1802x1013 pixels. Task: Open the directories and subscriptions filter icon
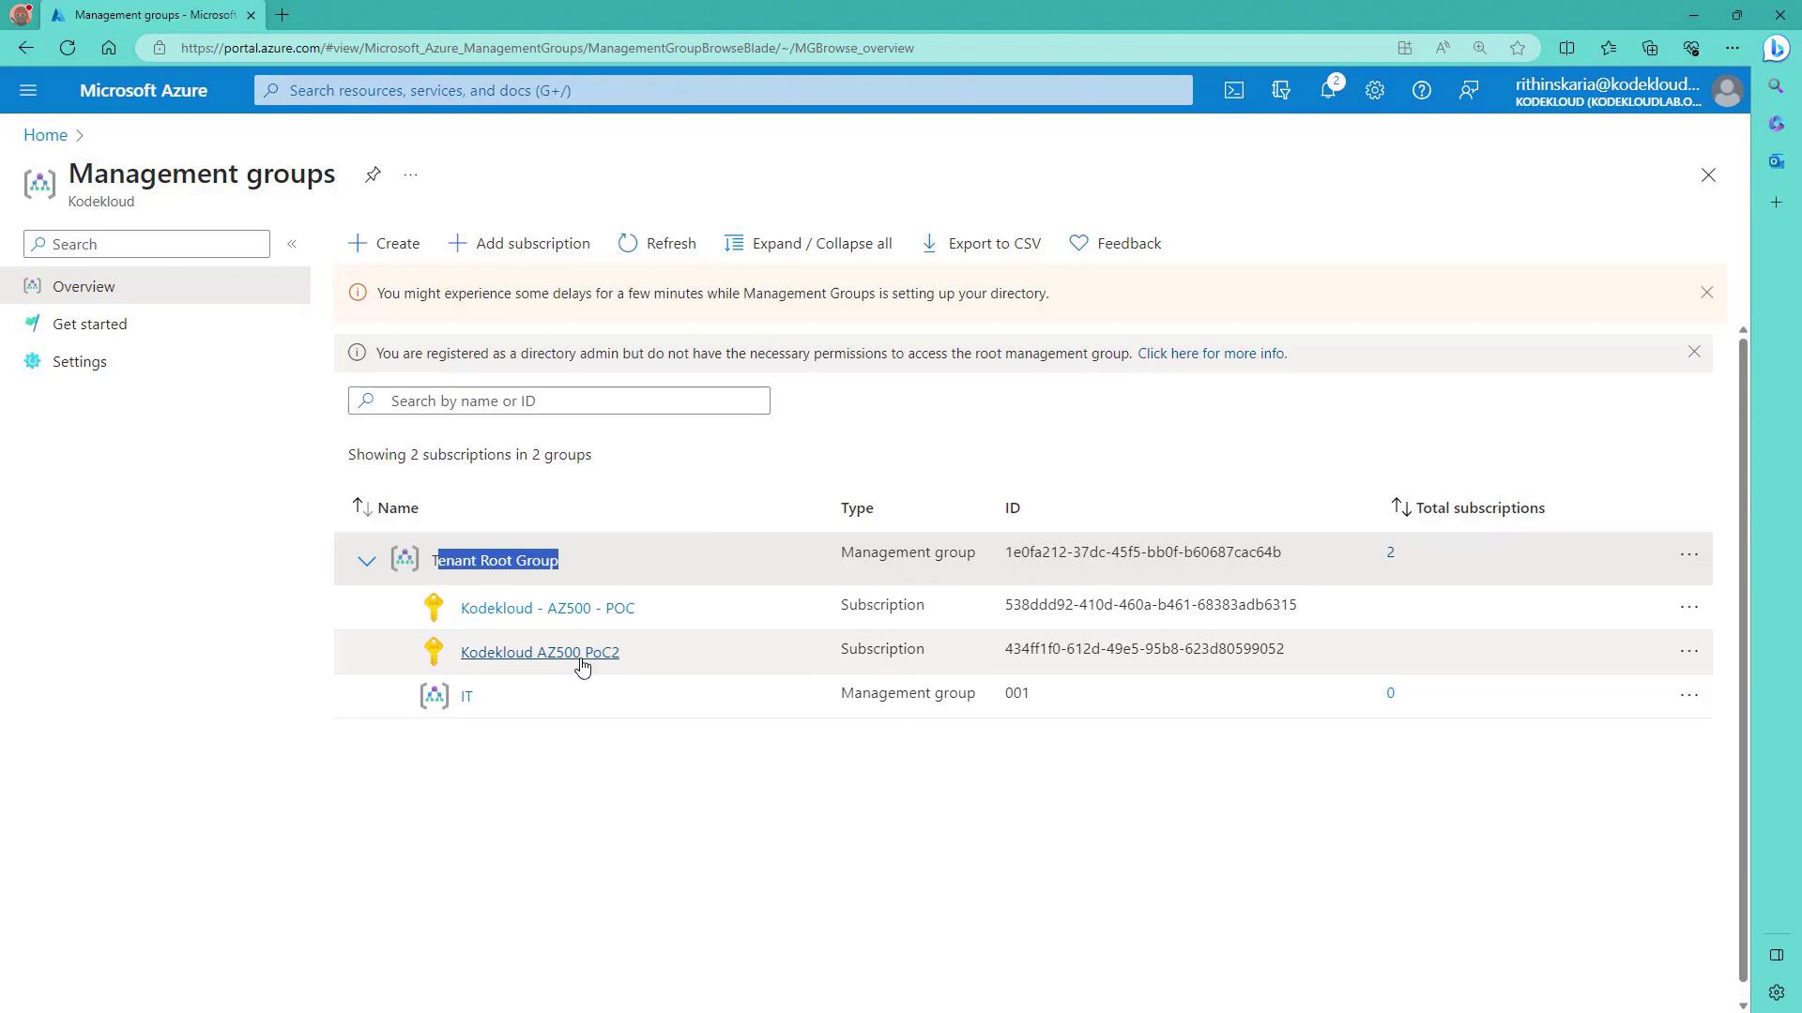[1281, 90]
